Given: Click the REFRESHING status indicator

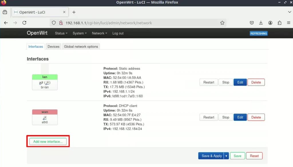Looking at the screenshot, I should pos(259,33).
